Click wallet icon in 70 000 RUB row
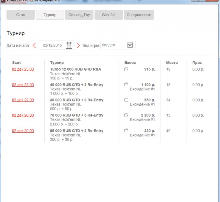 click(126, 115)
